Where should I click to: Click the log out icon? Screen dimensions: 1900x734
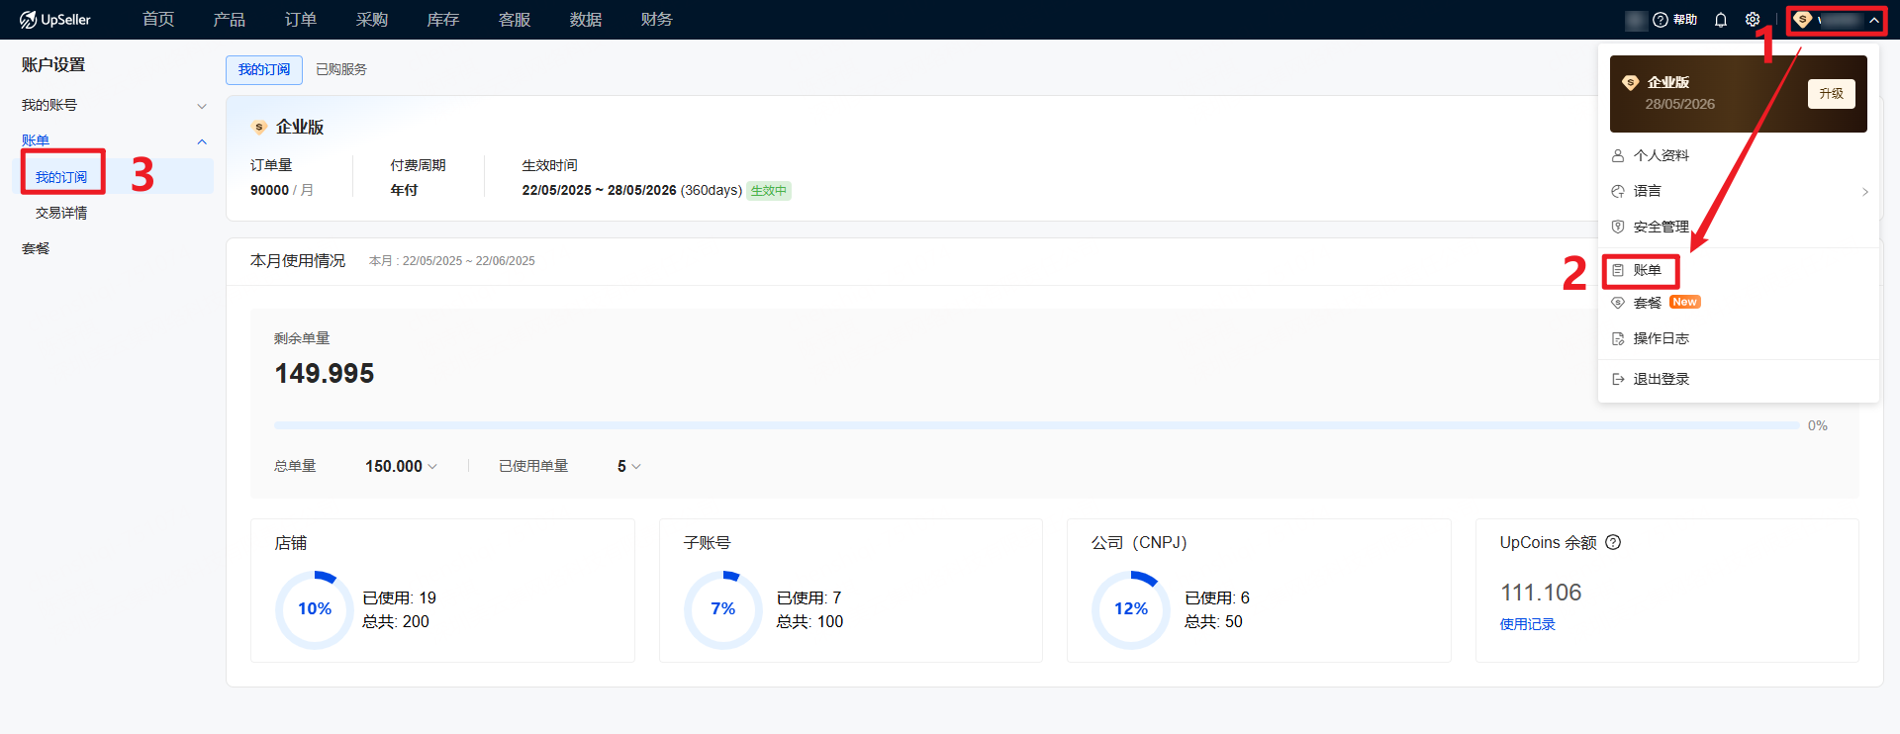tap(1618, 379)
